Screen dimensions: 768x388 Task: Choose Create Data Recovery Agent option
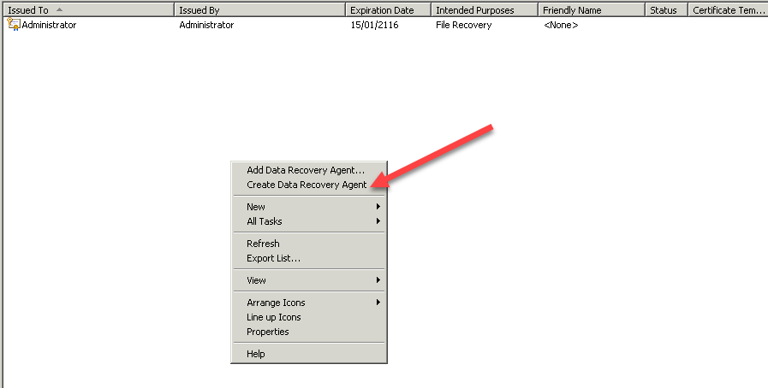coord(306,185)
